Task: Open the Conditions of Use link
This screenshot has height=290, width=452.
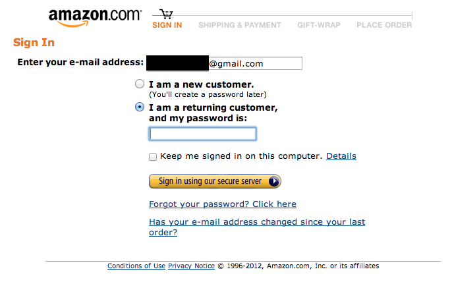Action: 136,266
